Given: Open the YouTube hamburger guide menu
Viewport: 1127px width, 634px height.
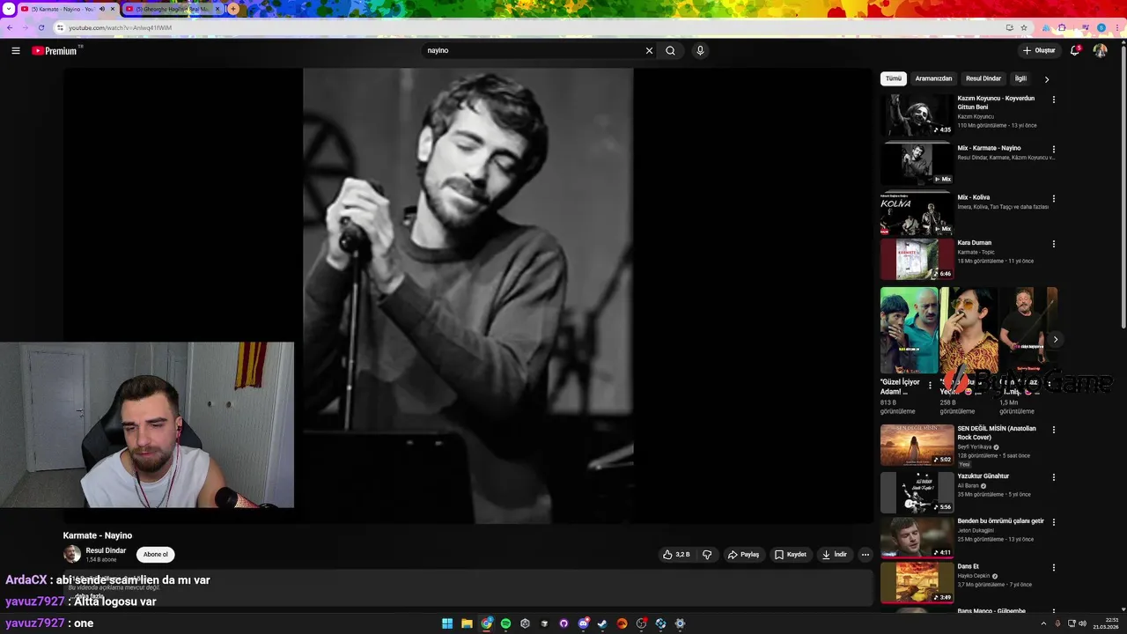Looking at the screenshot, I should click(x=16, y=50).
